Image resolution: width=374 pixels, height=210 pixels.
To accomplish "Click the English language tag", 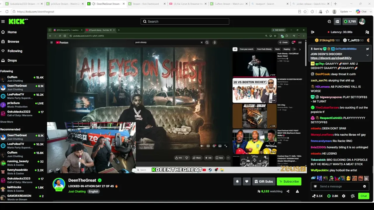I will tap(93, 191).
